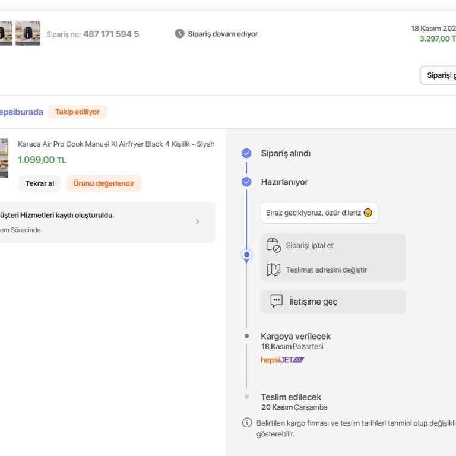Click the İletişime geç button
The height and width of the screenshot is (456, 456).
(333, 302)
